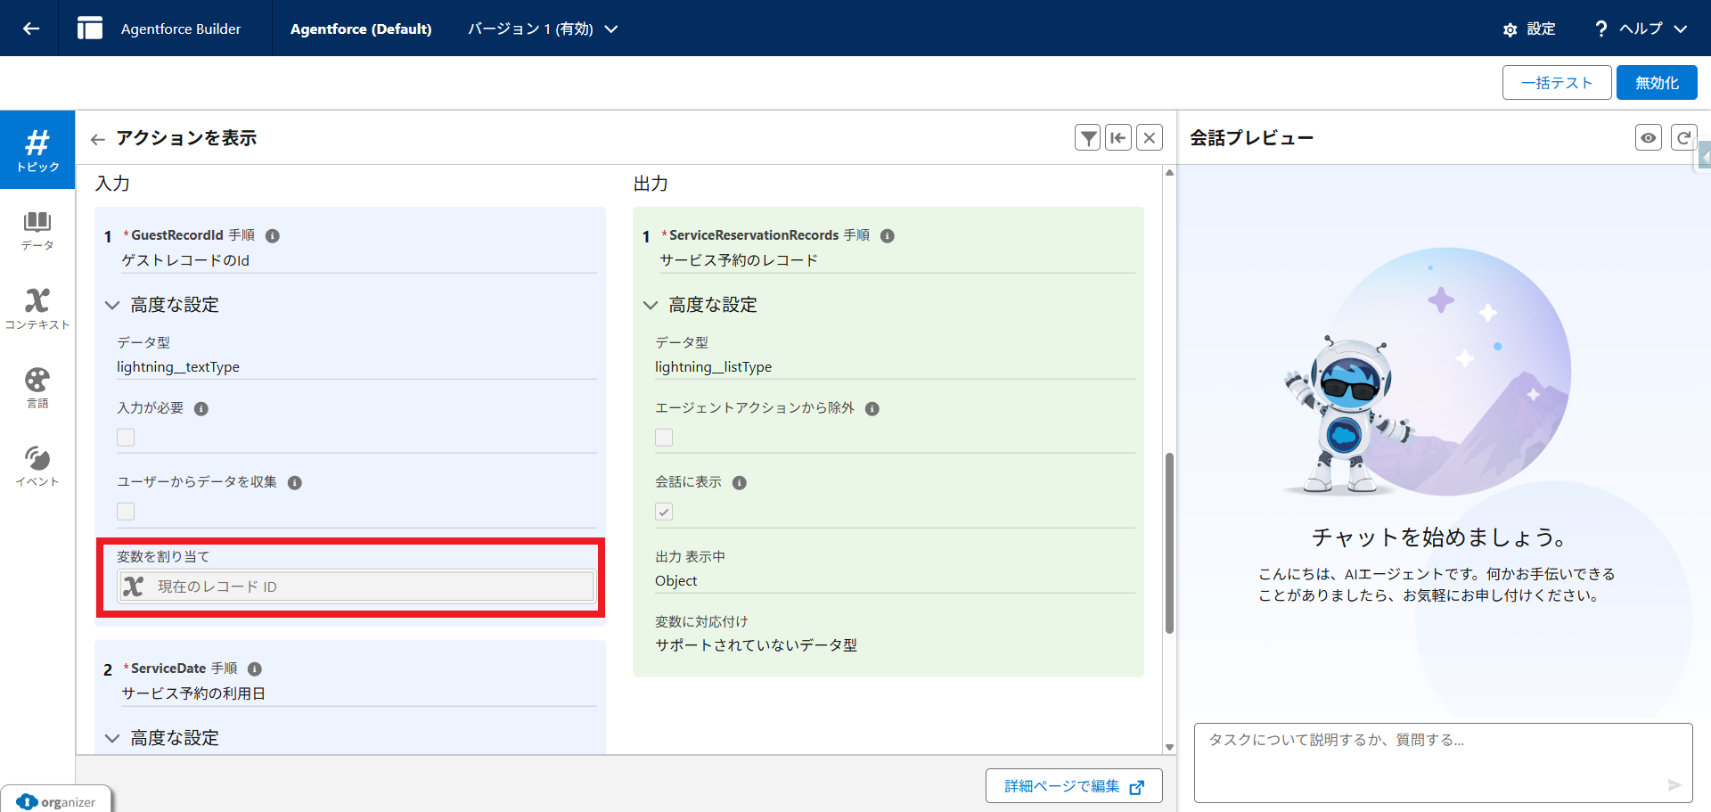Toggle conversation preview eye icon
1711x812 pixels.
tap(1649, 137)
